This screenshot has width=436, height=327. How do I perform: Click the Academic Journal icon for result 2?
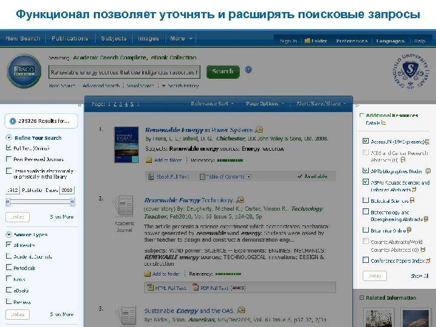coord(124,206)
